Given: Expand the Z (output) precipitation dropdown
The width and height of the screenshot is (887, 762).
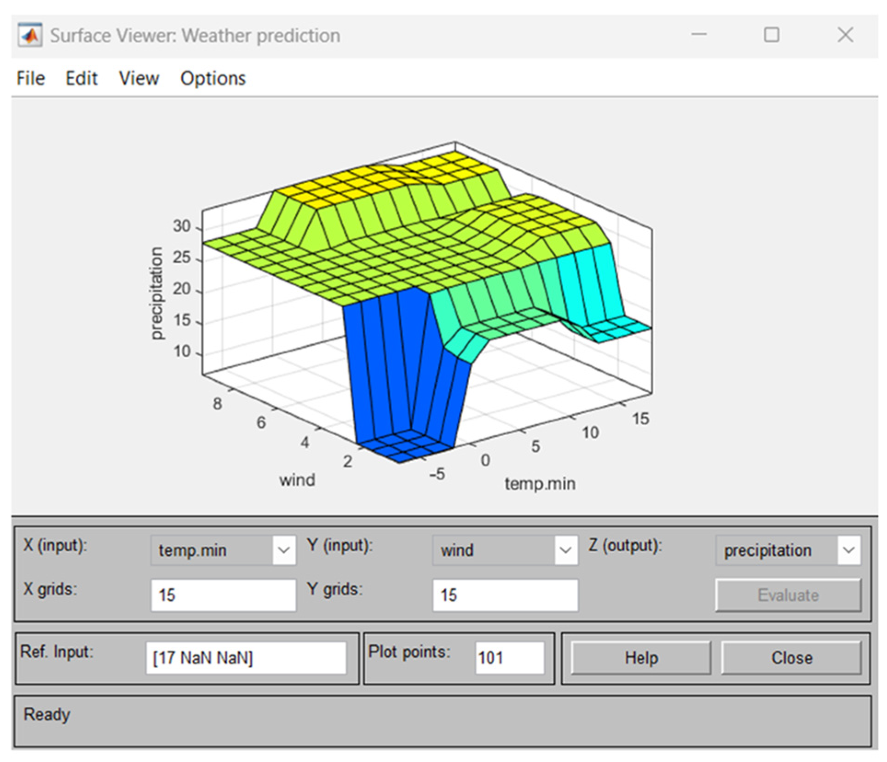Looking at the screenshot, I should pyautogui.click(x=849, y=550).
